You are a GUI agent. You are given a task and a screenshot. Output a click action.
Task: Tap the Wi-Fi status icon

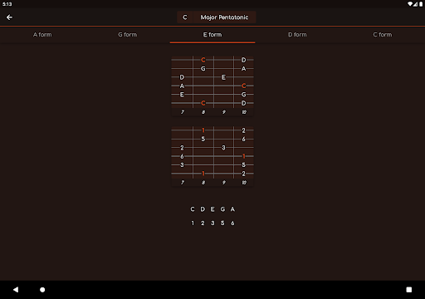[410, 4]
